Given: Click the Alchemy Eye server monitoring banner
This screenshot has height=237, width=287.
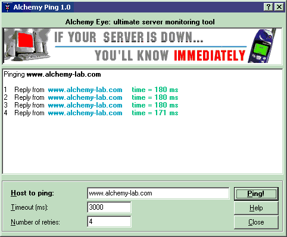Looking at the screenshot, I should [x=142, y=46].
